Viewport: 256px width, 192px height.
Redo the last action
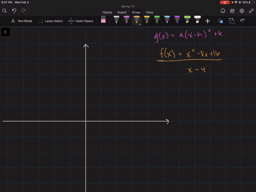tap(23, 11)
